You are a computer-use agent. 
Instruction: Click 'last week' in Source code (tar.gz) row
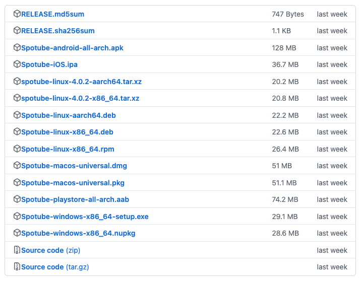[x=332, y=267]
